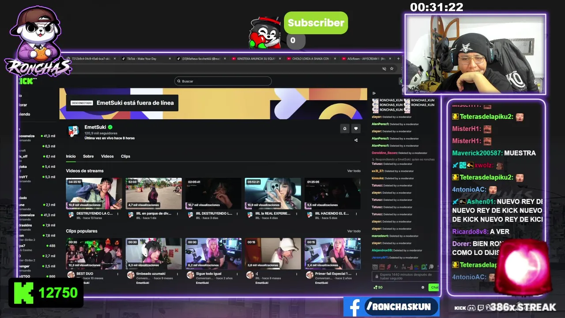Screen dimensions: 565x318
Task: Click the Subscriber alert label in overlay
Action: [x=316, y=23]
